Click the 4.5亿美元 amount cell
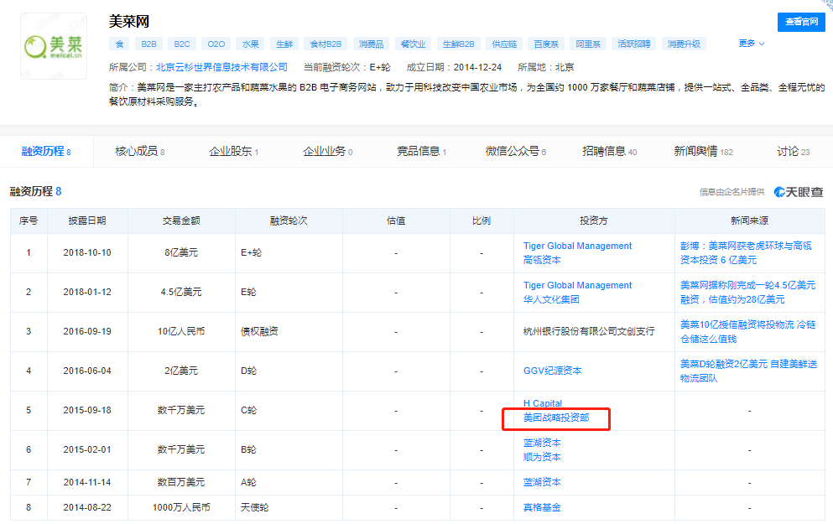The width and height of the screenshot is (833, 524). (181, 292)
